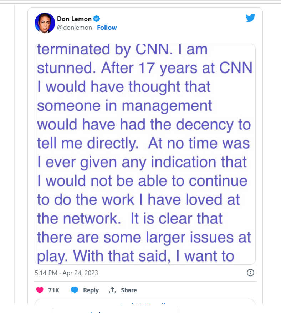
Task: Click 'larger issues at' text in tweet image
Action: [199, 237]
